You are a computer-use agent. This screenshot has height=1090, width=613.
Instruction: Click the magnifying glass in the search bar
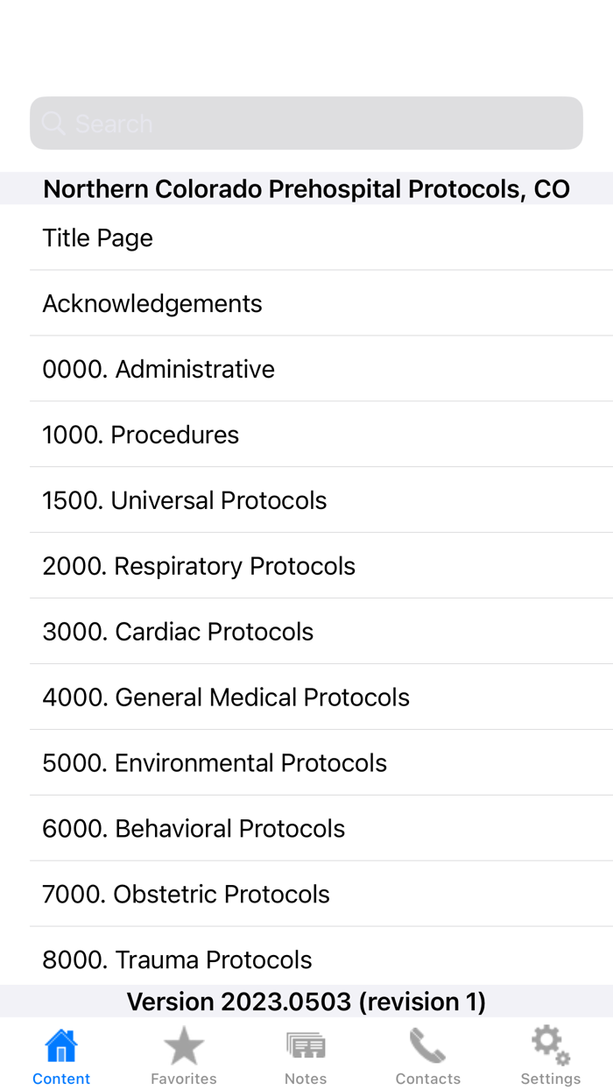click(53, 123)
